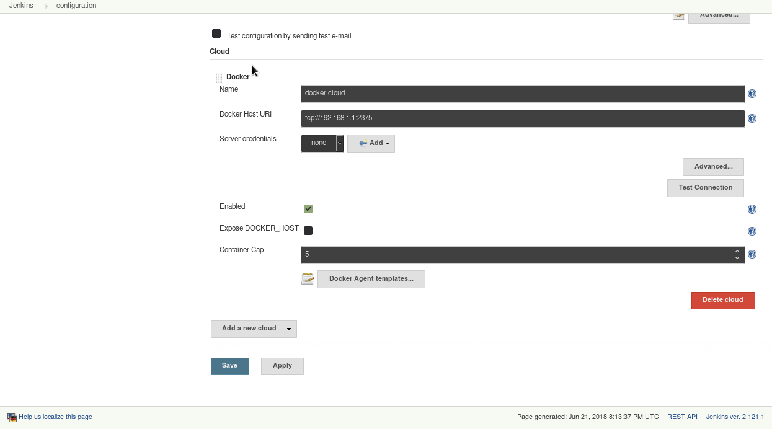This screenshot has width=772, height=429.
Task: Increment Container Cap with the stepper arrow
Action: [737, 251]
